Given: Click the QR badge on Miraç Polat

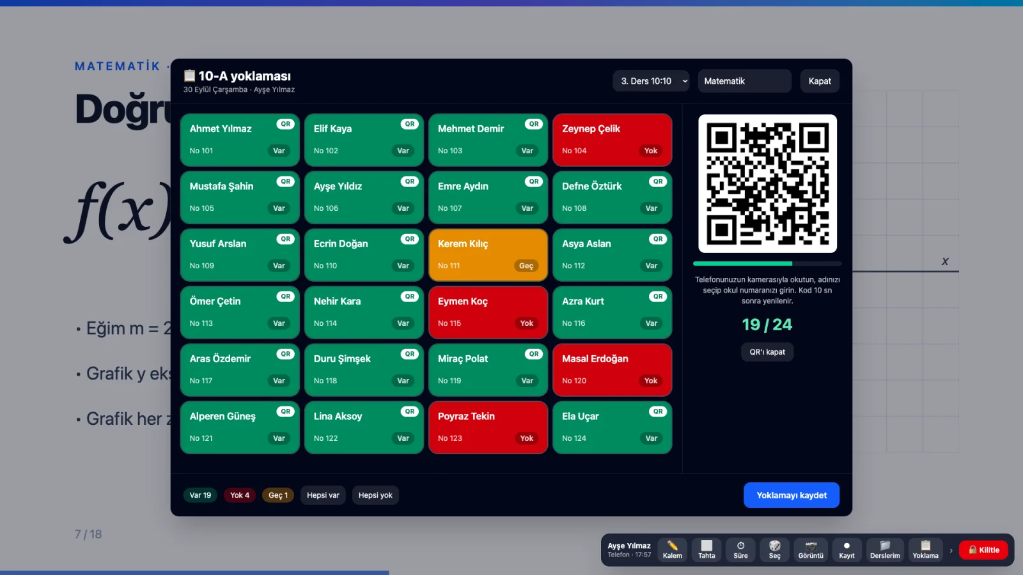Looking at the screenshot, I should (x=533, y=354).
